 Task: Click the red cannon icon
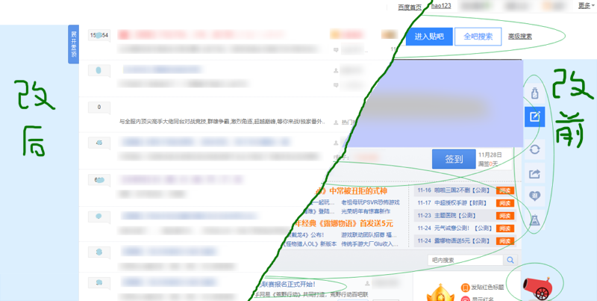click(537, 288)
